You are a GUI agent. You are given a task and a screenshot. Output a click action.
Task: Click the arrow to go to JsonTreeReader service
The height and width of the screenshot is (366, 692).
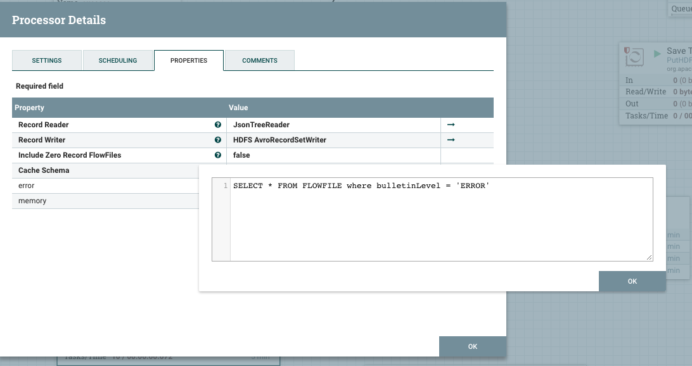coord(451,125)
